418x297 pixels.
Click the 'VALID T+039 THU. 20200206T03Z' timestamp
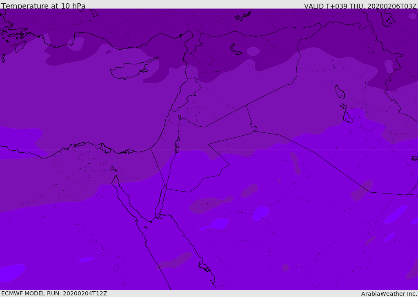pyautogui.click(x=360, y=6)
